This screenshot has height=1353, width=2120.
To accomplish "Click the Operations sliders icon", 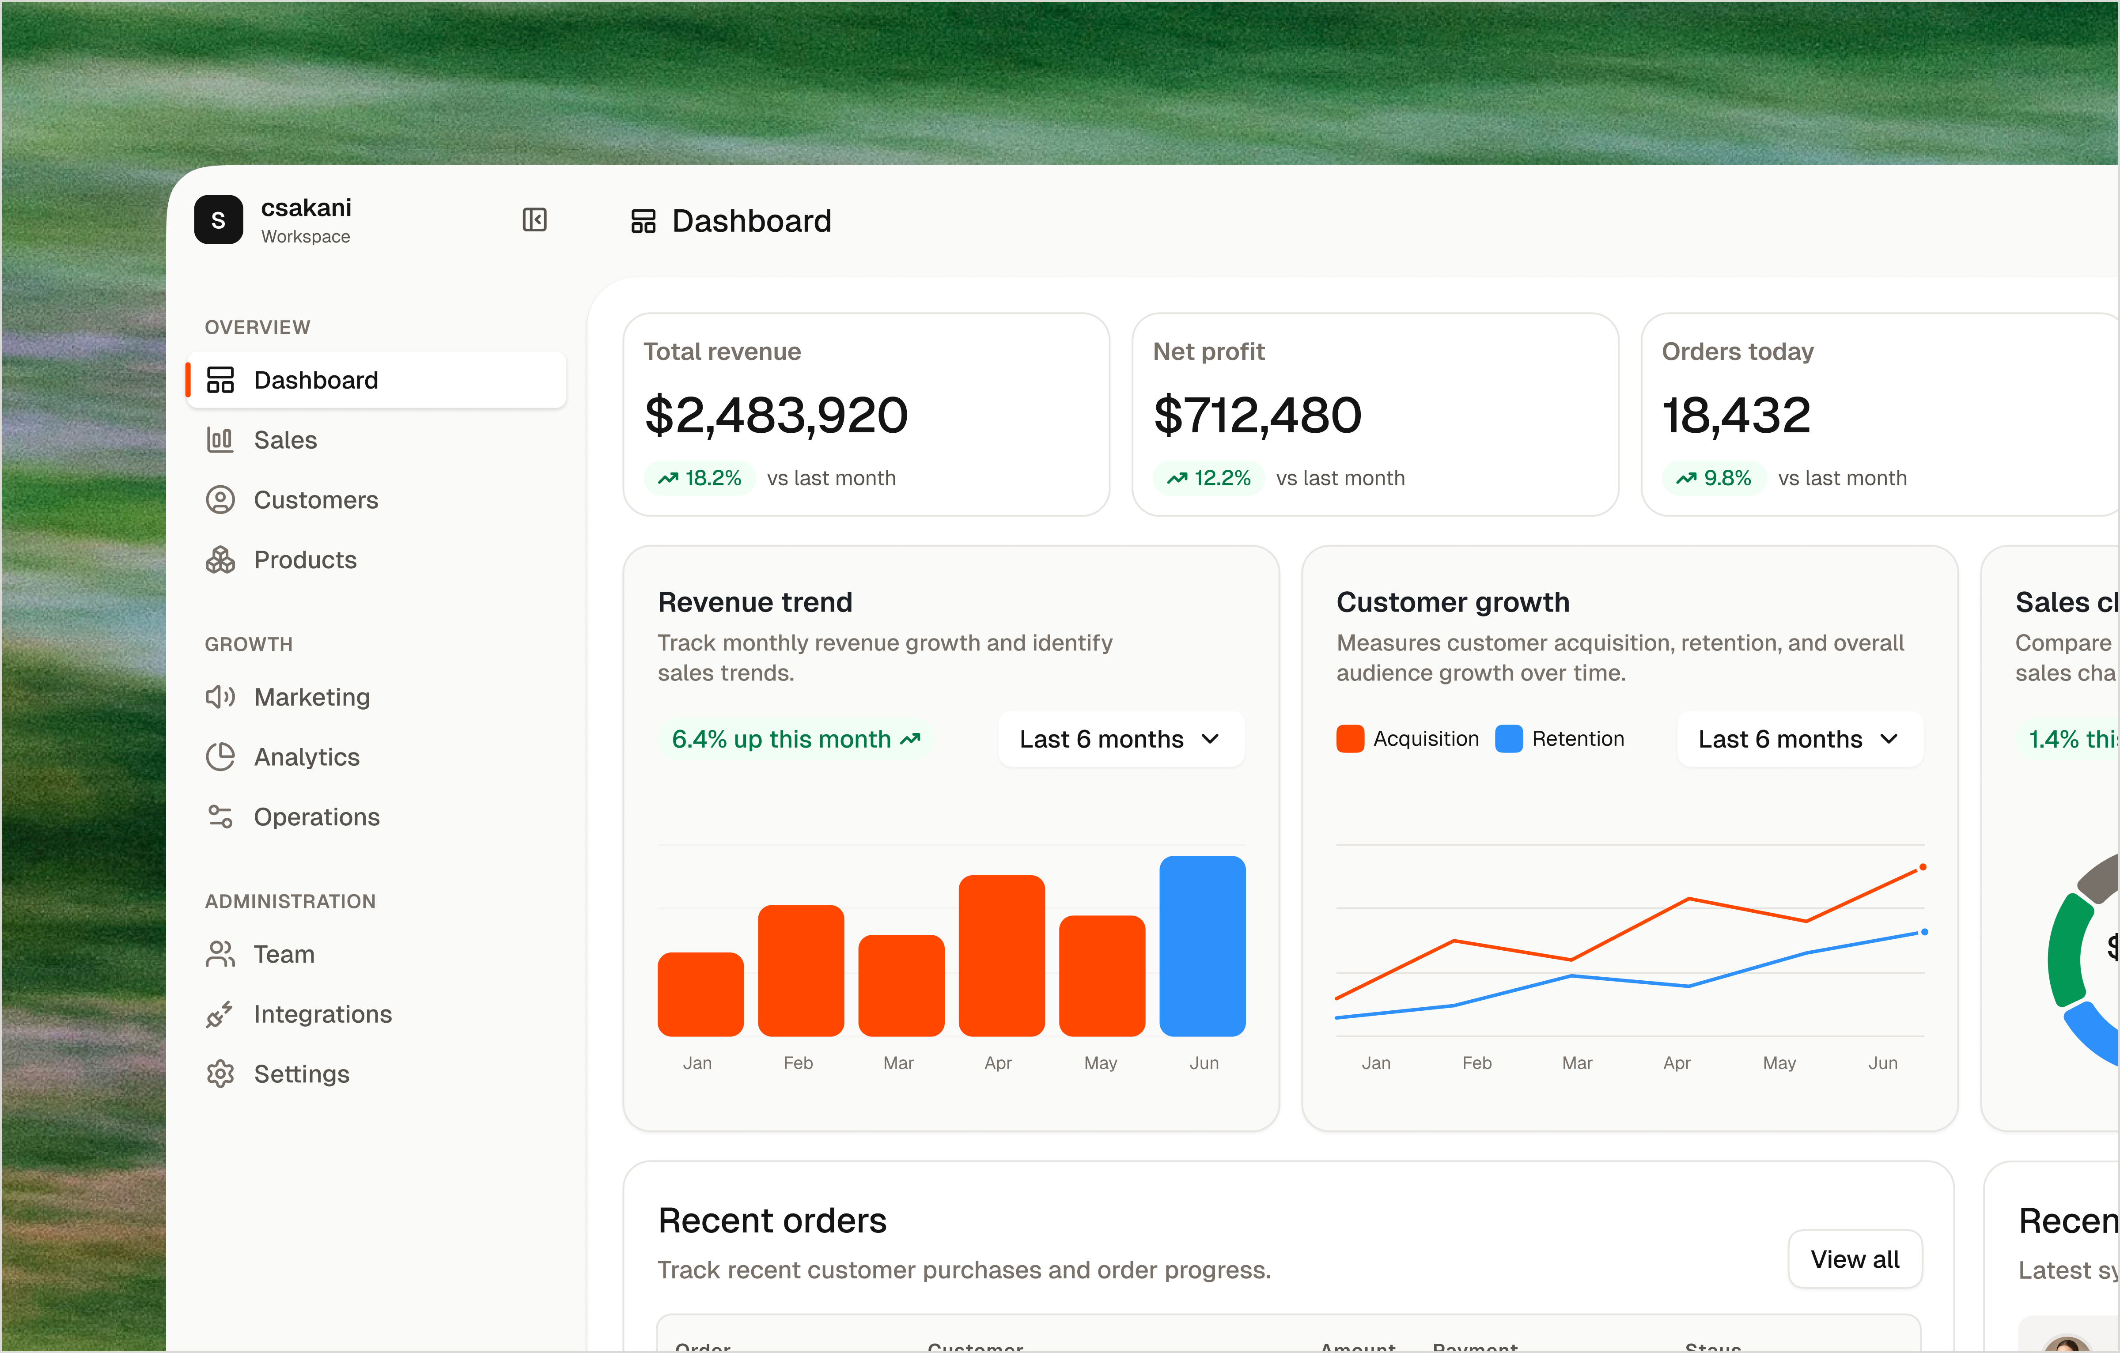I will click(x=220, y=817).
